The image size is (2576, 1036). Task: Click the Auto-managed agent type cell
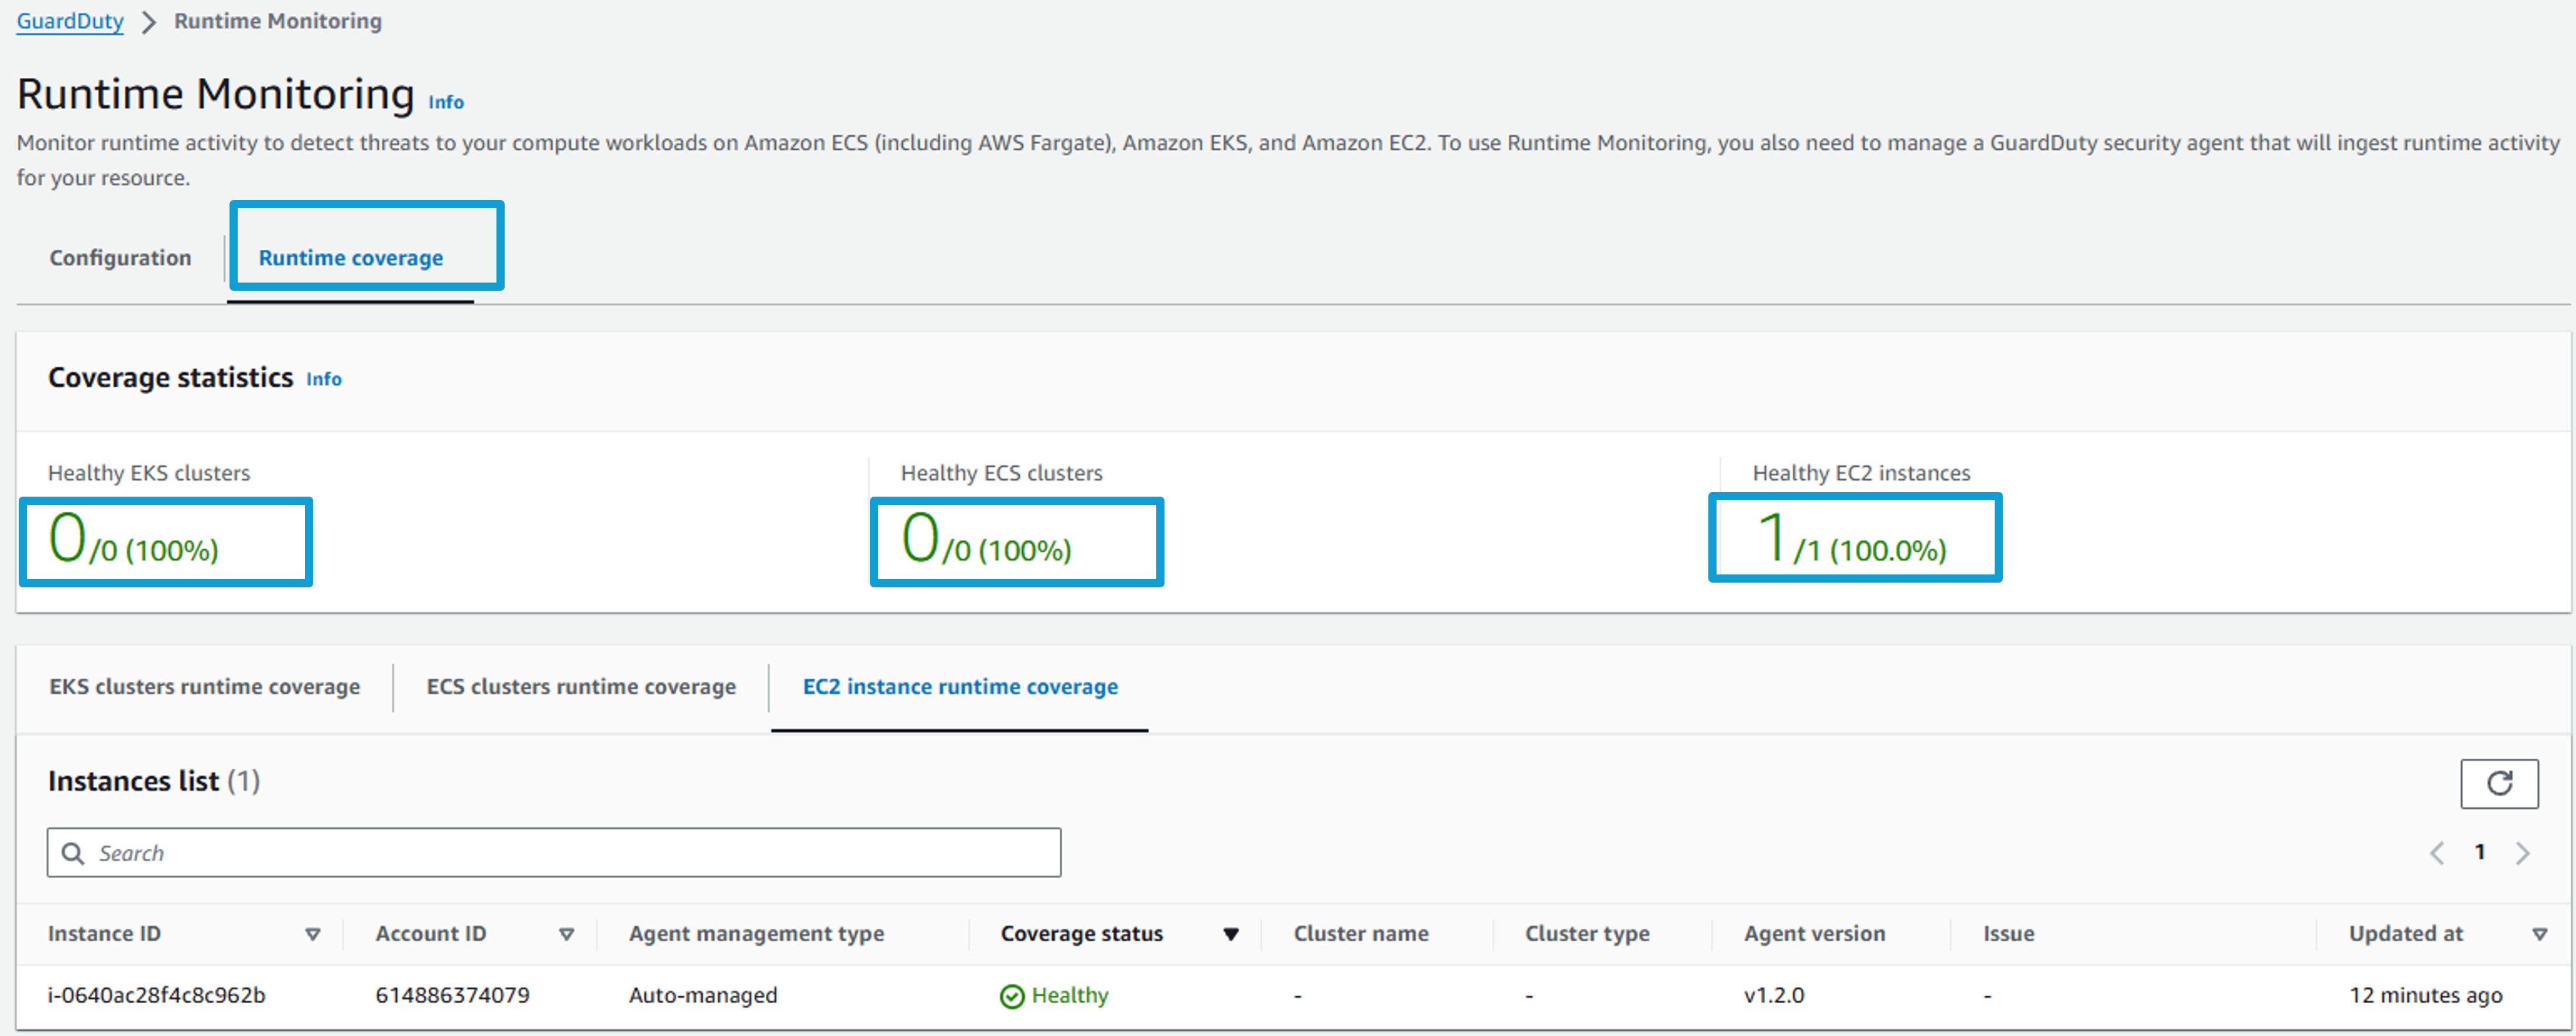(x=703, y=995)
